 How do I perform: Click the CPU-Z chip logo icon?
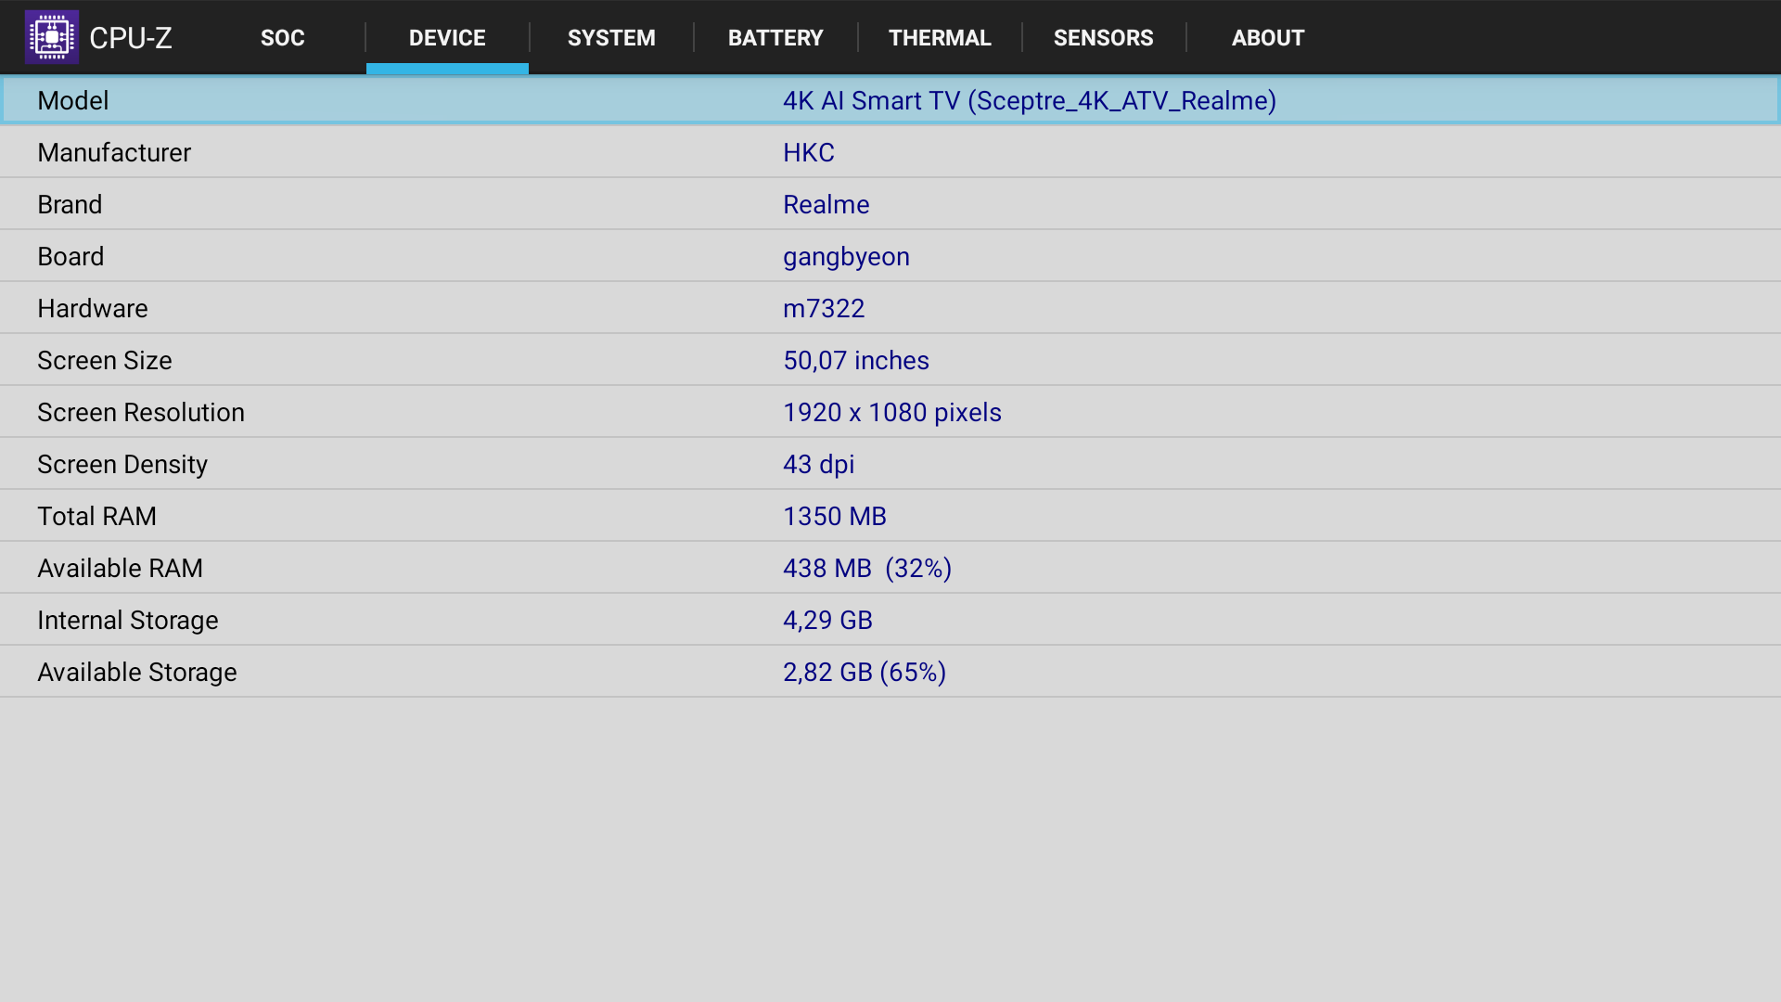[52, 37]
